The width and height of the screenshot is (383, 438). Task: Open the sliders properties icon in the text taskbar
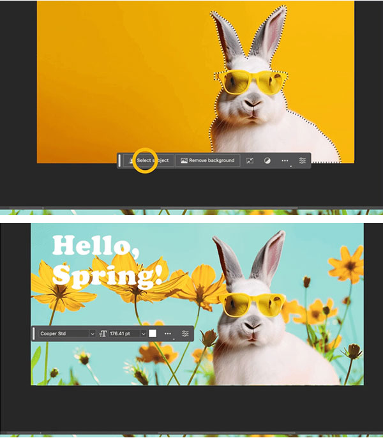point(185,333)
